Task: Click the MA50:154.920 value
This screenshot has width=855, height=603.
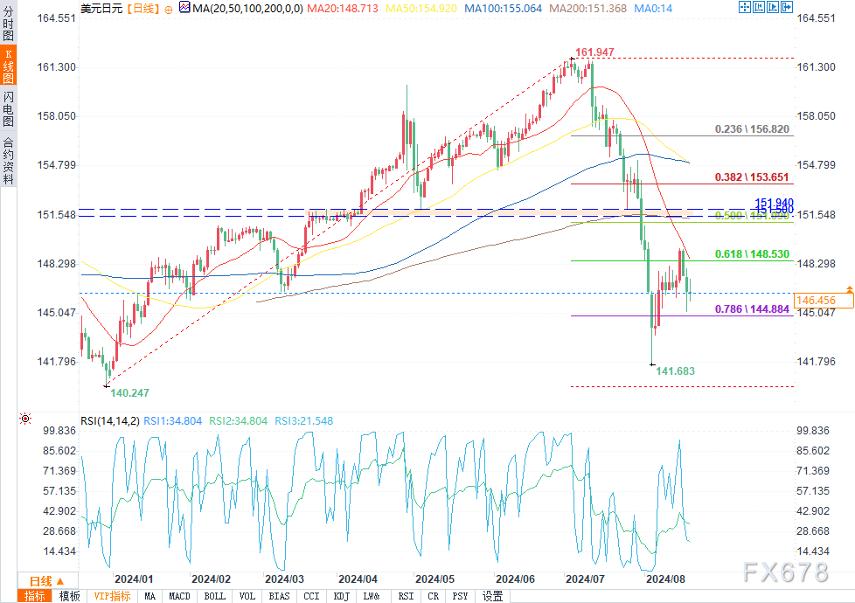Action: (421, 9)
